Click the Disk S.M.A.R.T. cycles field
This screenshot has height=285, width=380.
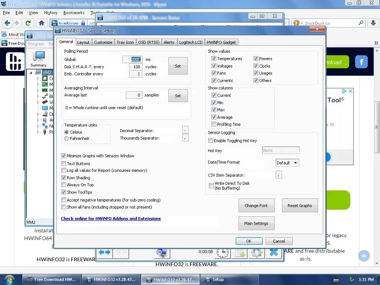[x=136, y=67]
